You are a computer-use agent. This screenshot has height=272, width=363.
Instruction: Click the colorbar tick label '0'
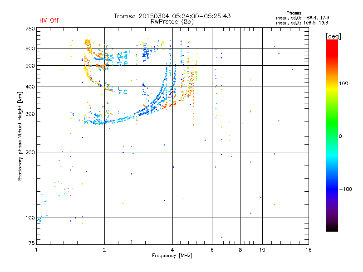pyautogui.click(x=340, y=136)
